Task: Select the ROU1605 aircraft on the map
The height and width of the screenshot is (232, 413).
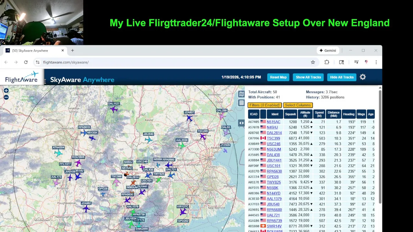Action: coord(78,163)
